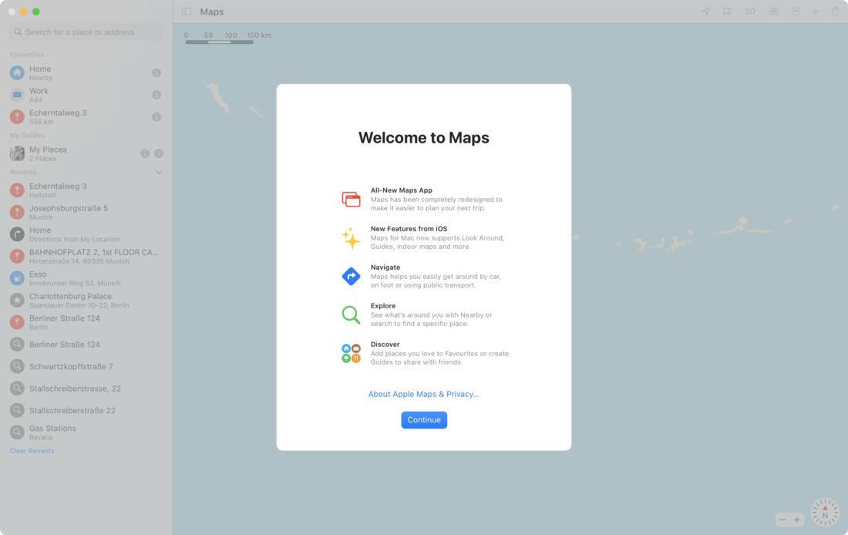Image resolution: width=848 pixels, height=535 pixels.
Task: Open info for the Home favourite
Action: [x=156, y=72]
